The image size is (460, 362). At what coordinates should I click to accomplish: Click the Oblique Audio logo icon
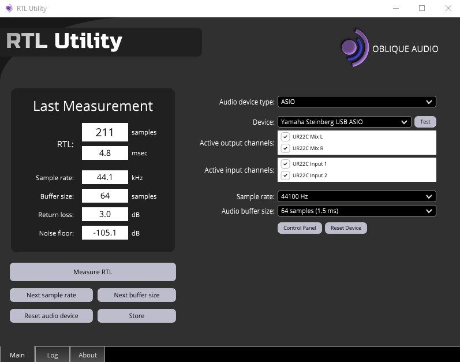pos(355,48)
